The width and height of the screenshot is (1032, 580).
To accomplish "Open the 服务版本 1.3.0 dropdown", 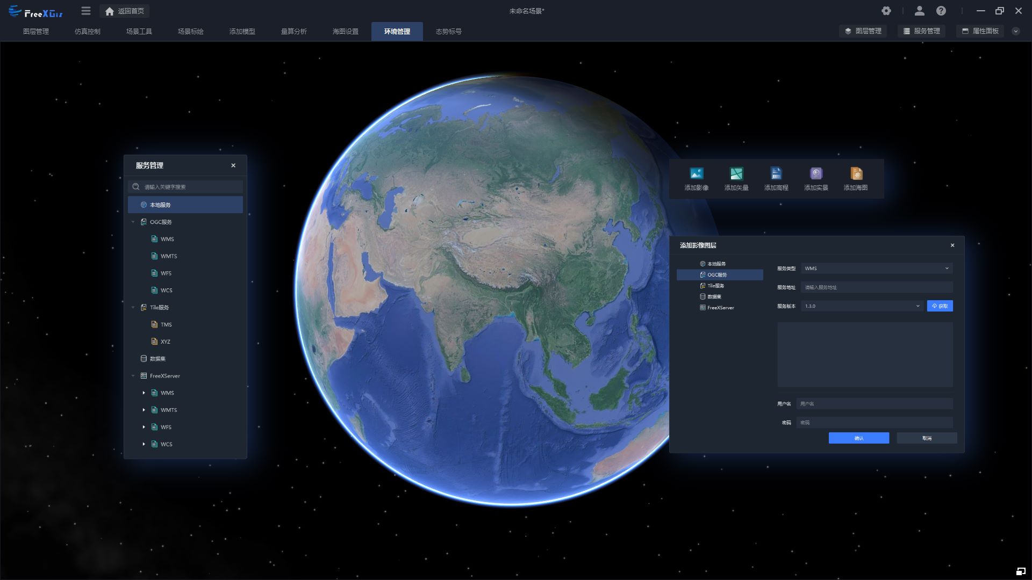I will pos(862,306).
